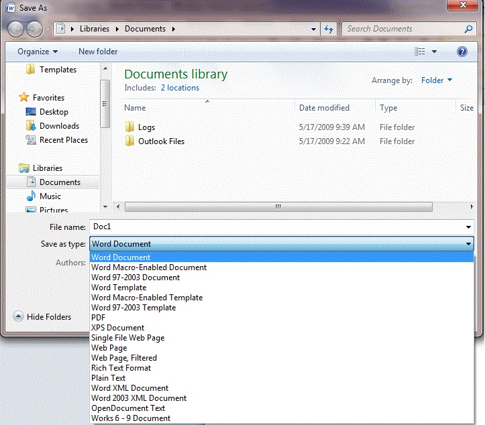
Task: Open the Organize menu
Action: click(x=38, y=52)
